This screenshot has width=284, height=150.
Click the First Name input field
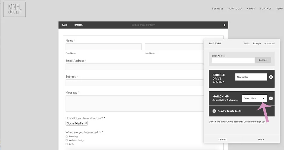pyautogui.click(x=104, y=47)
